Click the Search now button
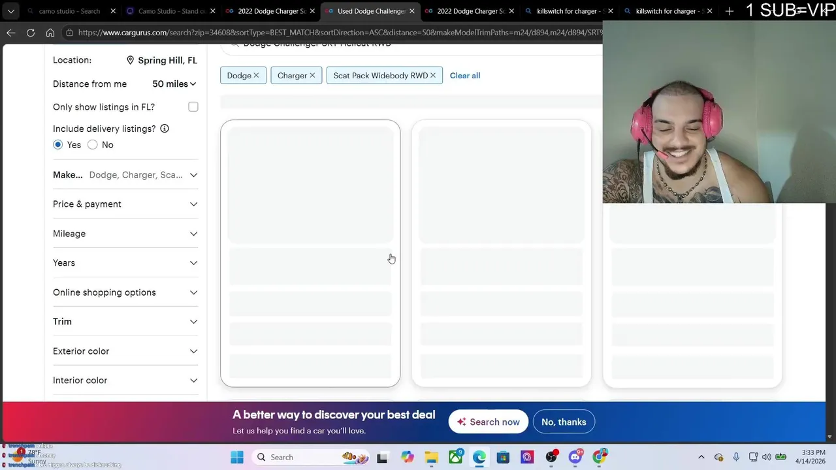Image resolution: width=836 pixels, height=470 pixels. [x=489, y=422]
